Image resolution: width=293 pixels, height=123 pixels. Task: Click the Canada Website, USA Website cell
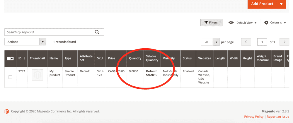click(204, 77)
